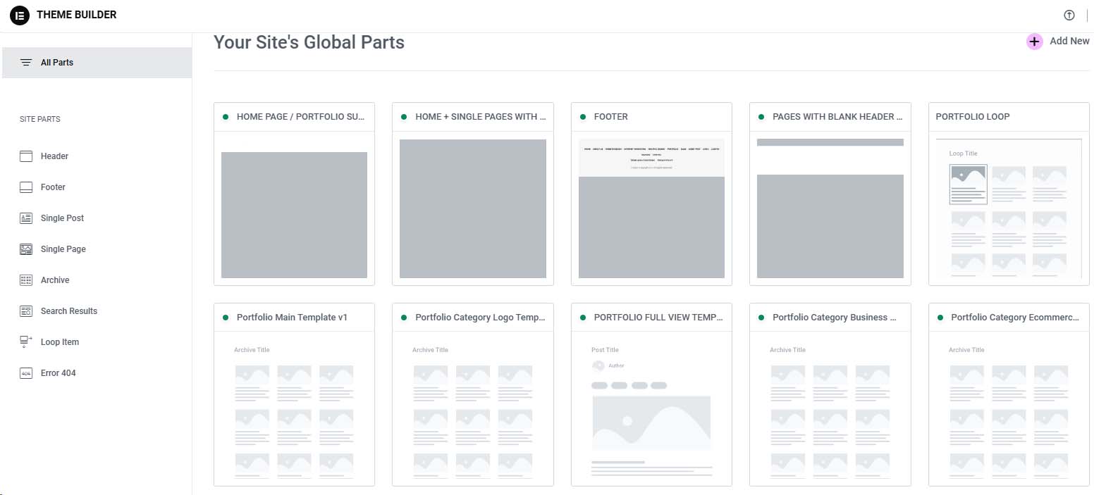
Task: Click PAGES WITH BLANK HEADER preview thumbnail
Action: pos(830,208)
